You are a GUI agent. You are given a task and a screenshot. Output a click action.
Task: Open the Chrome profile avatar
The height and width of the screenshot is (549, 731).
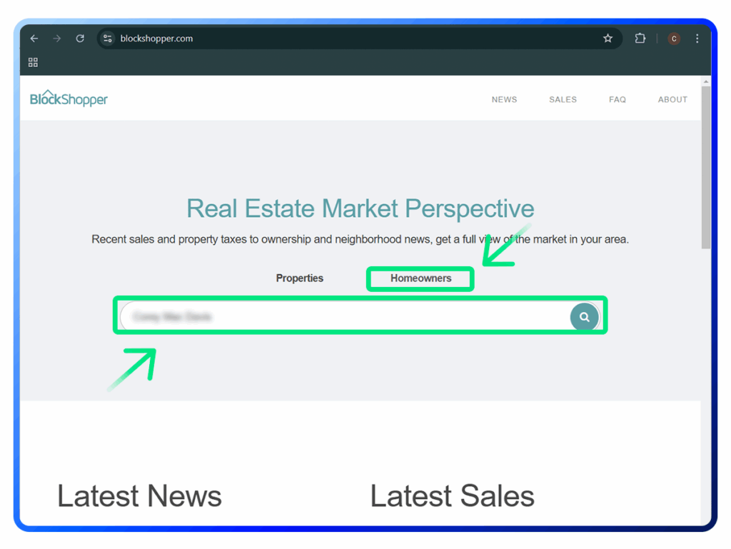[673, 39]
